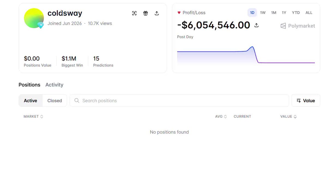Click the red triangle next to Profit/Loss
The width and height of the screenshot is (327, 175).
[179, 13]
